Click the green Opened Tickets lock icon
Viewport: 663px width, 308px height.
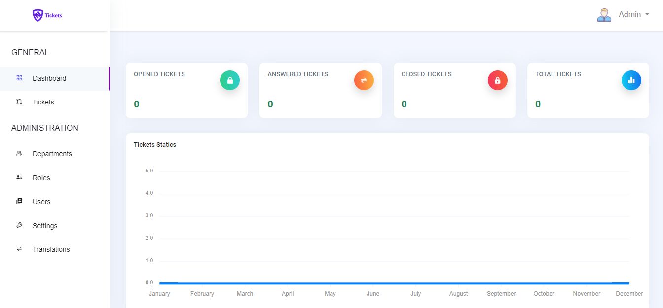[230, 80]
